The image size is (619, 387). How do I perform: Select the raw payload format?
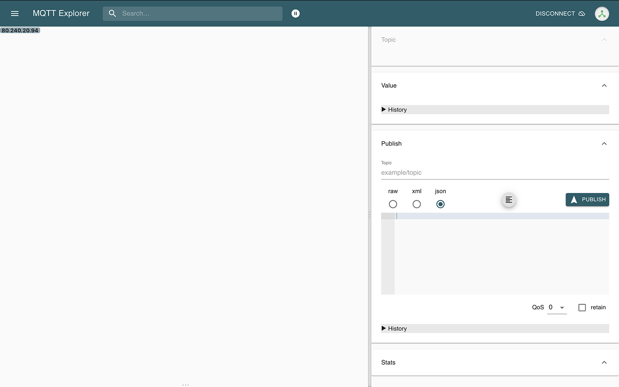[x=392, y=204]
